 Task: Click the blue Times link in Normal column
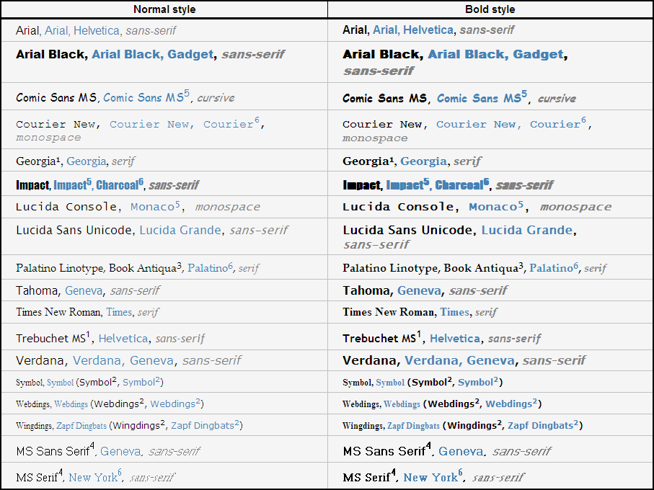click(x=119, y=313)
